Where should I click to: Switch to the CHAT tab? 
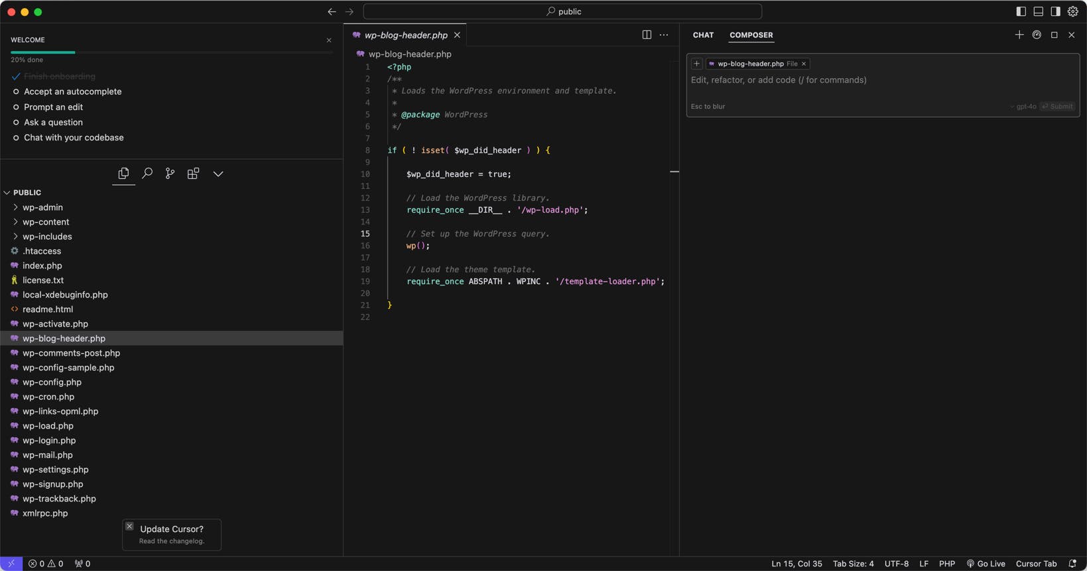[703, 35]
